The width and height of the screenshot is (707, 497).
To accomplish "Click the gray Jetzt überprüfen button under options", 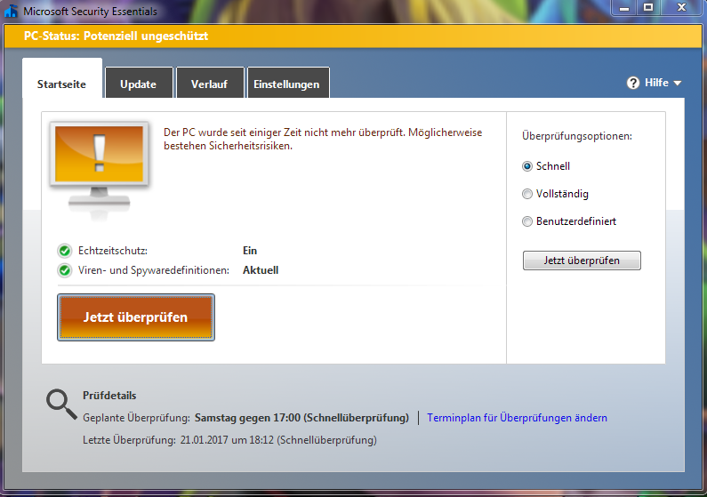I will tap(582, 261).
